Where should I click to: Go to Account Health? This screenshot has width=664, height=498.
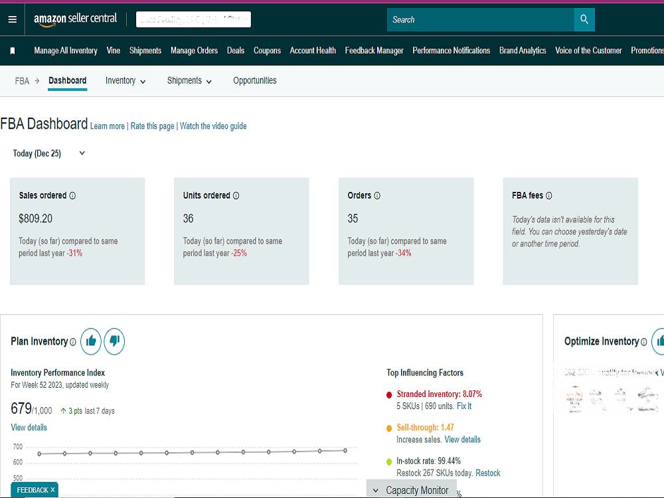click(313, 51)
